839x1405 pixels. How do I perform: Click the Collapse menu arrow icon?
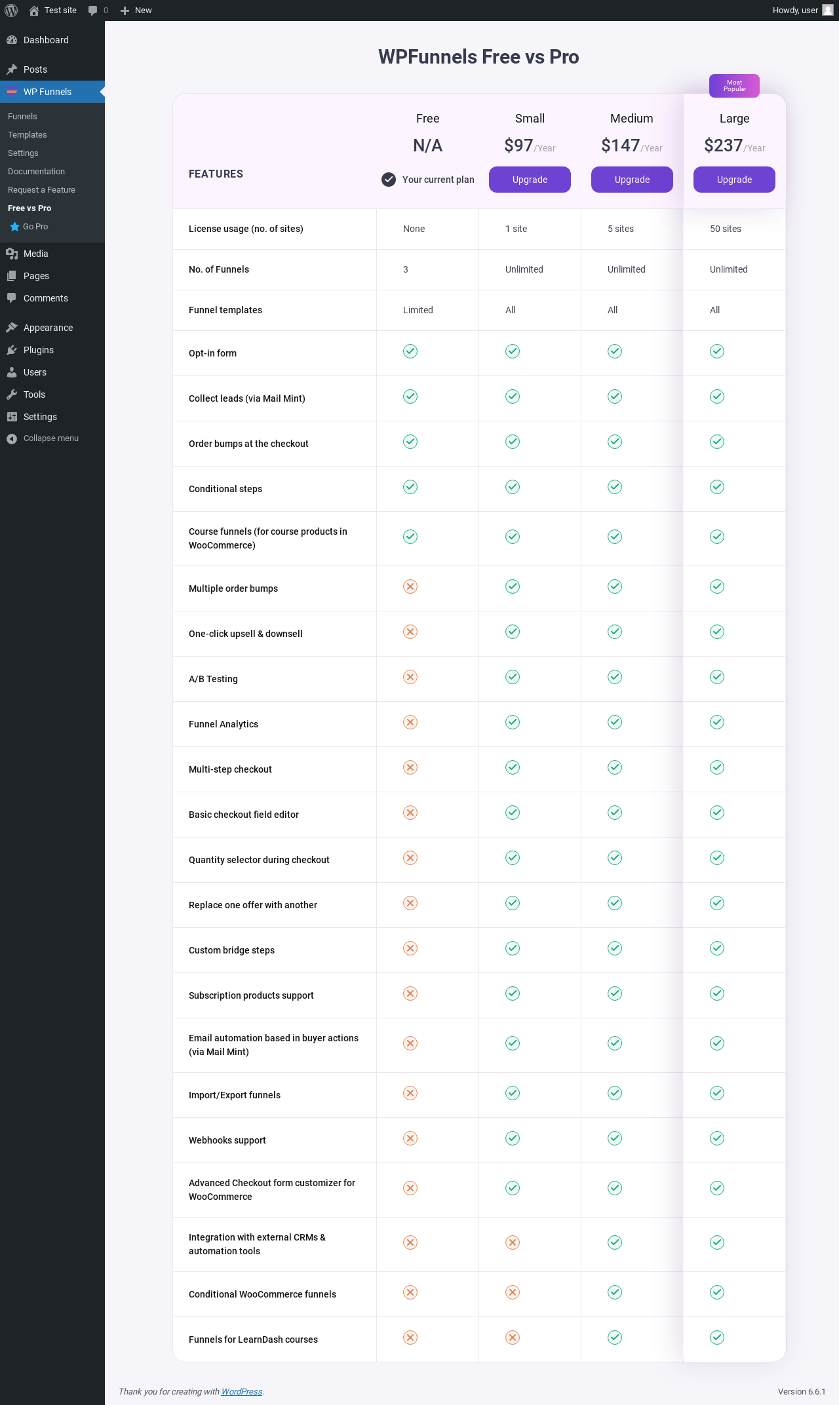click(x=12, y=438)
